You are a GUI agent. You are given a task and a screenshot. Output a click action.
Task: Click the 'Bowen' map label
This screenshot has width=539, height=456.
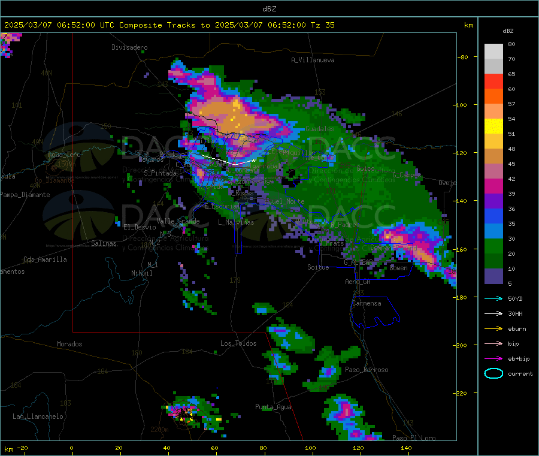(x=399, y=268)
